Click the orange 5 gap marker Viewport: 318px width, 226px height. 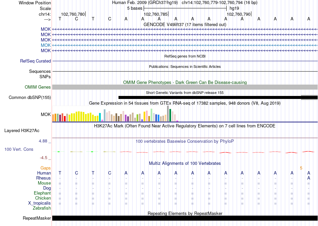coord(301,168)
